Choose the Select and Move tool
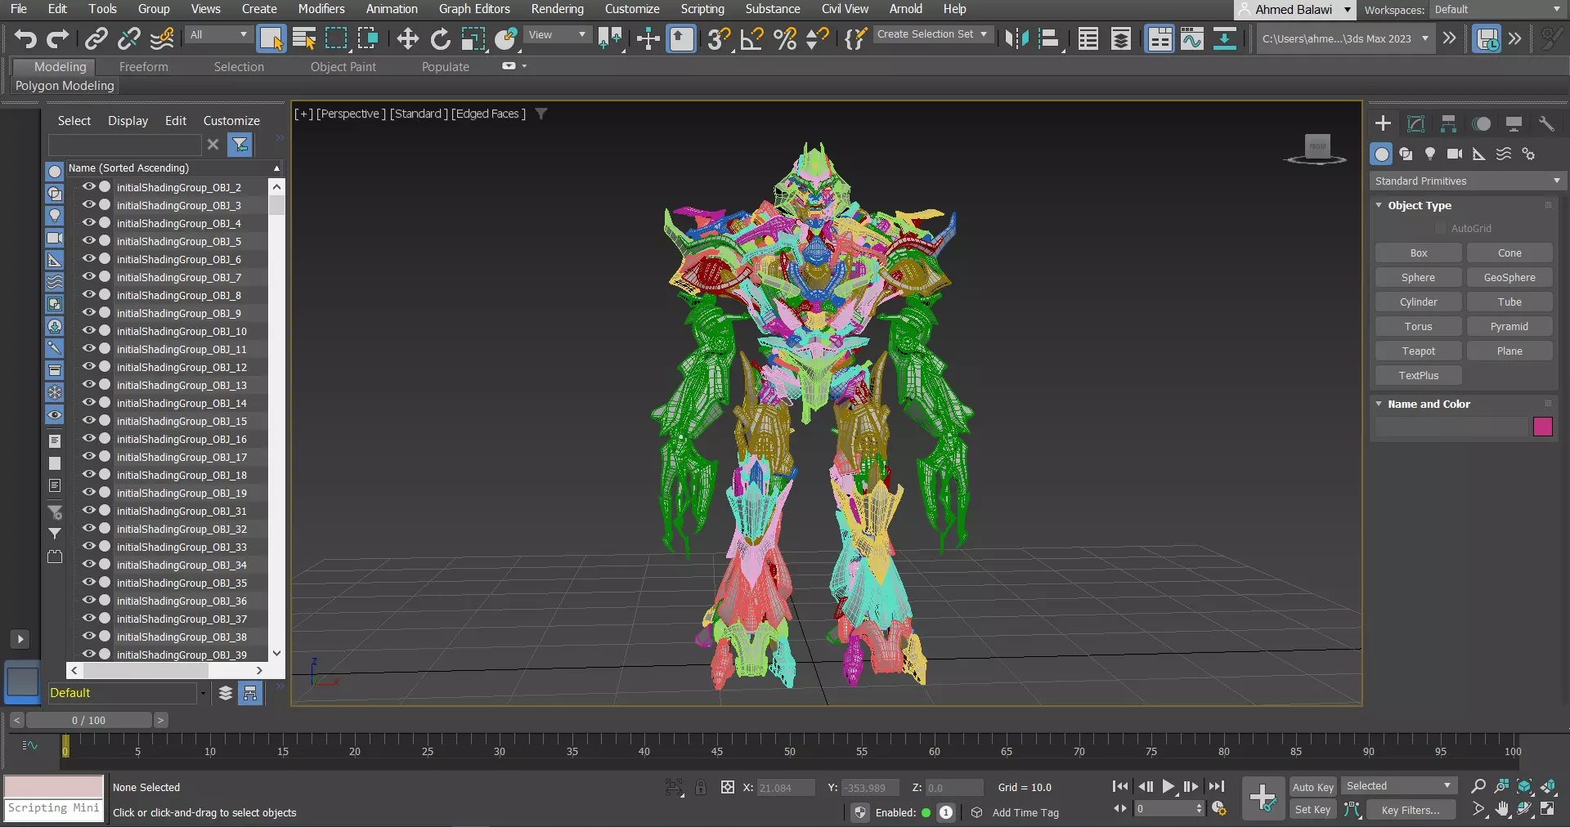 (x=407, y=38)
